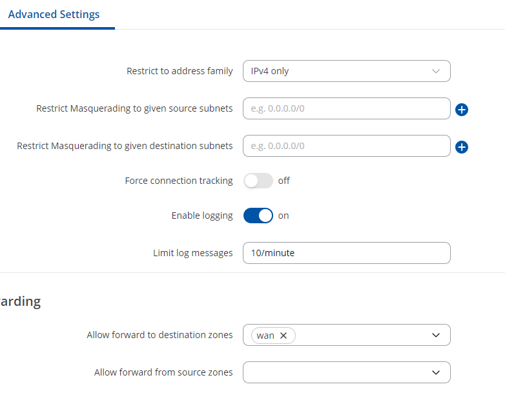This screenshot has width=505, height=402.
Task: Click the 'Allow forward to destination zones' label
Action: (x=160, y=335)
